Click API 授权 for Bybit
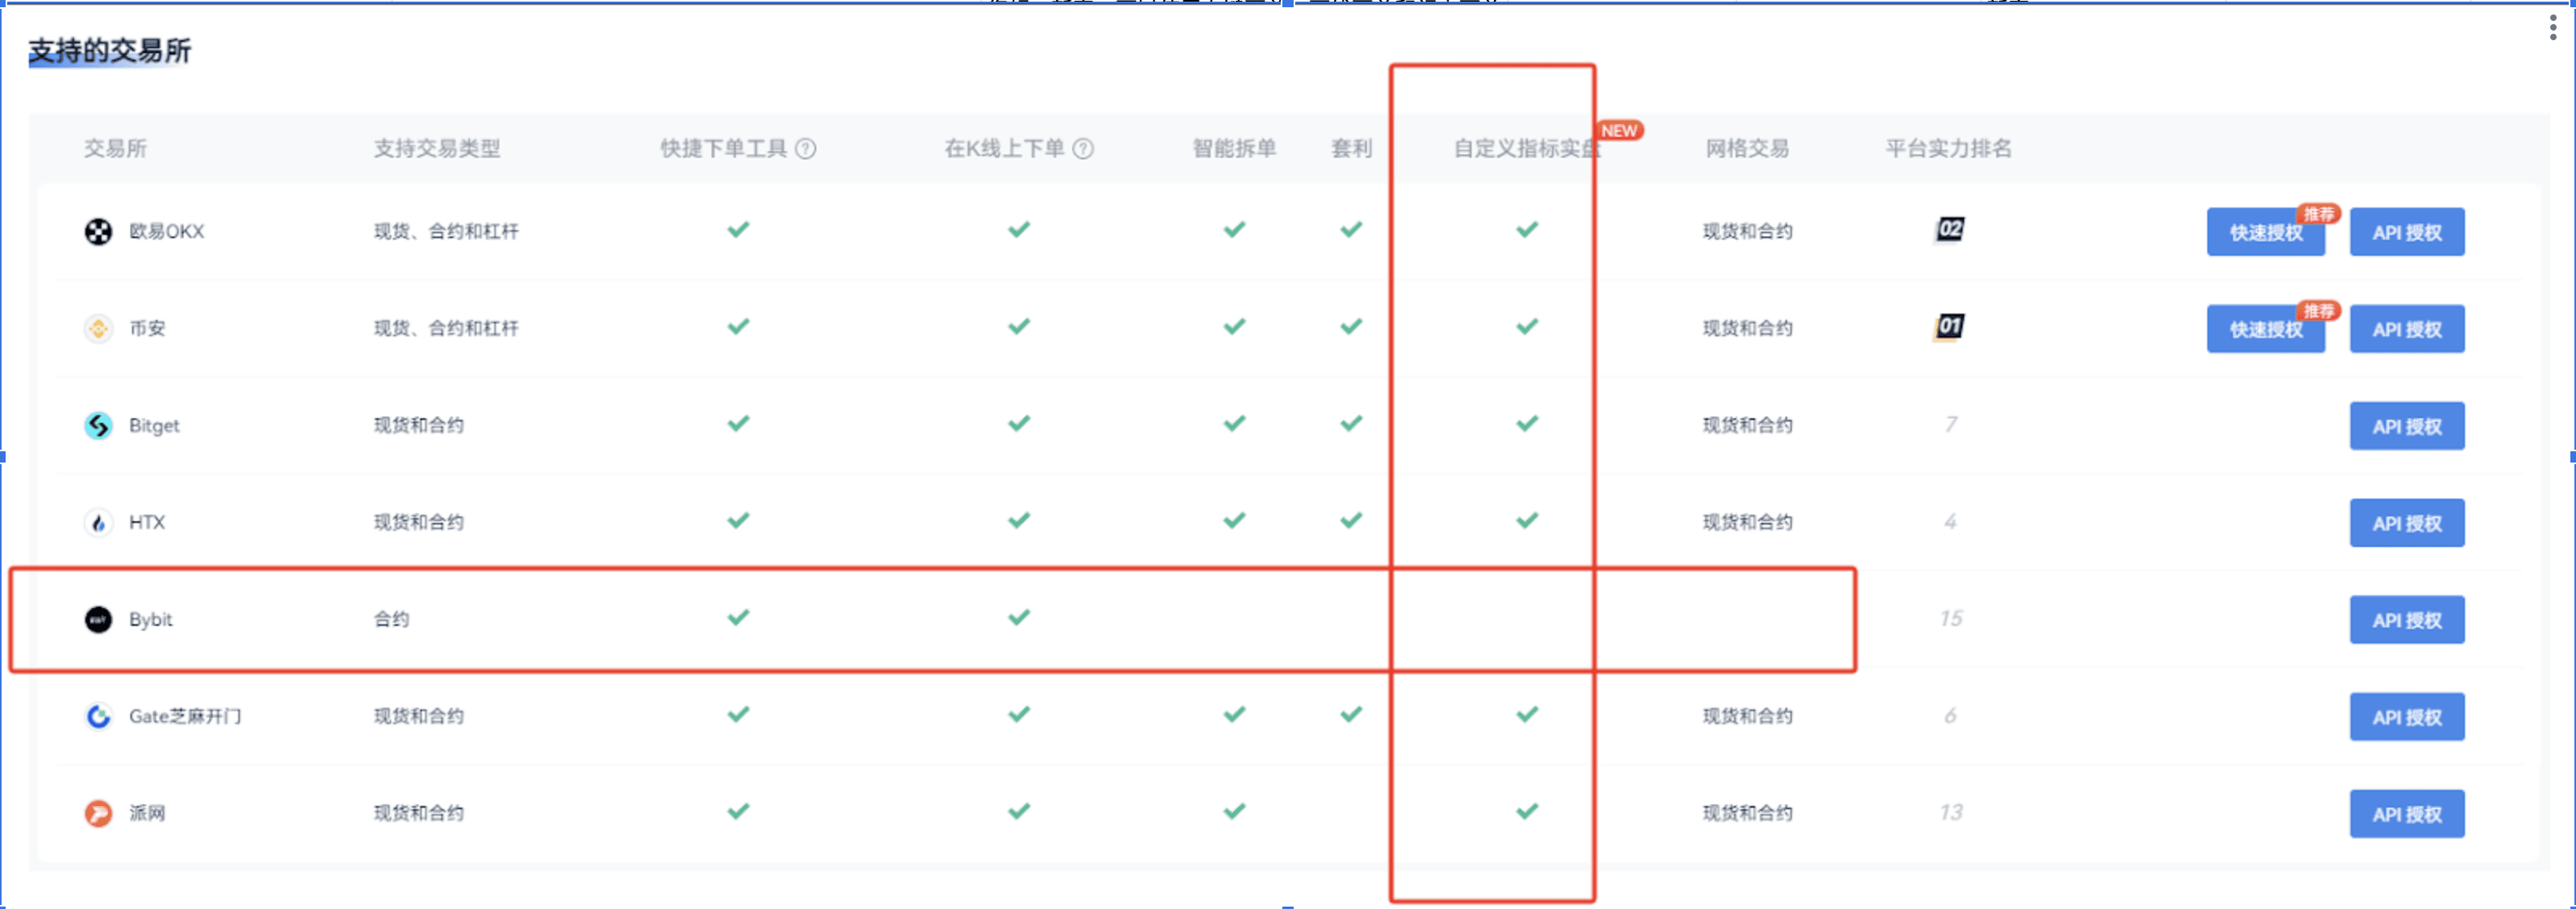This screenshot has width=2576, height=909. pyautogui.click(x=2407, y=620)
